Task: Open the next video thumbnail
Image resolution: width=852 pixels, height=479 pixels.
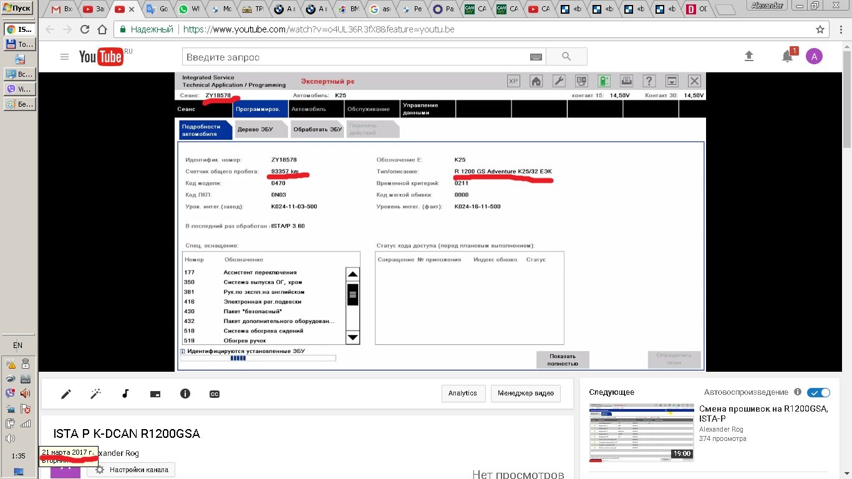Action: pyautogui.click(x=641, y=432)
